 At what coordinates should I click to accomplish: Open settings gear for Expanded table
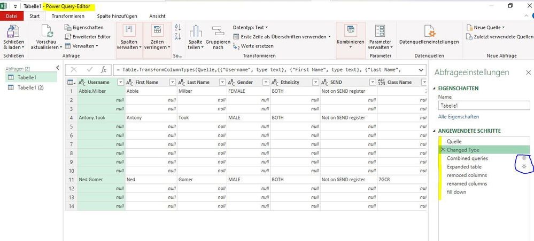524,166
